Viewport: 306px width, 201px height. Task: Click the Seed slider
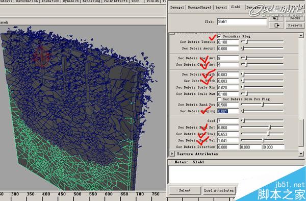click(262, 121)
